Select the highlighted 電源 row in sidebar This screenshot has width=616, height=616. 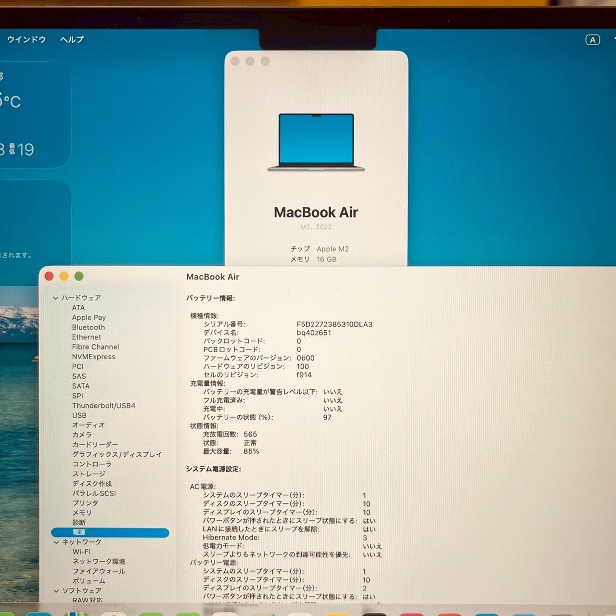[x=110, y=532]
